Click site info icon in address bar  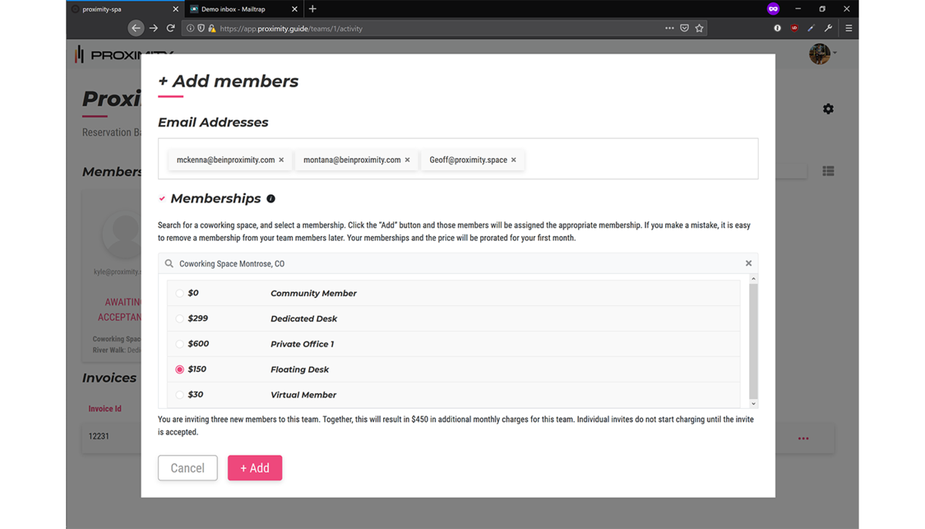point(190,29)
